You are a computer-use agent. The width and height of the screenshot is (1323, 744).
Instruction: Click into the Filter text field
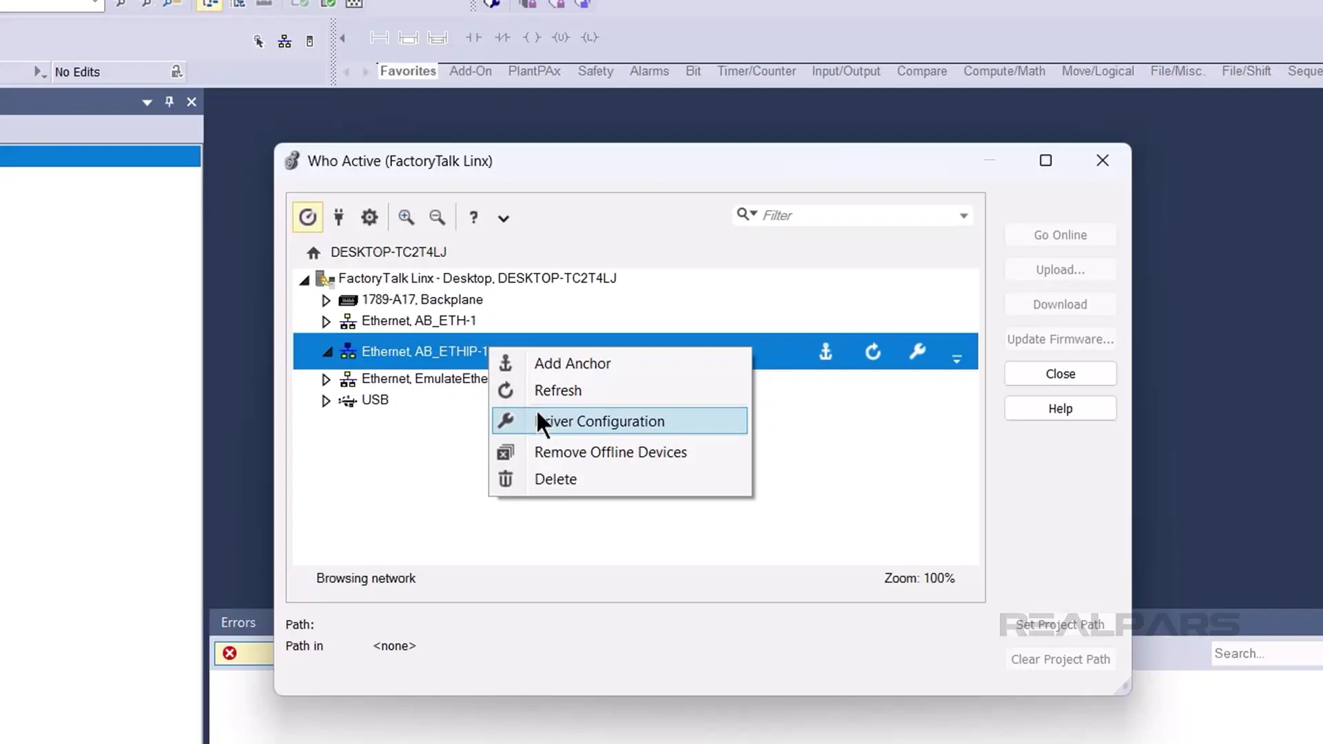point(858,216)
